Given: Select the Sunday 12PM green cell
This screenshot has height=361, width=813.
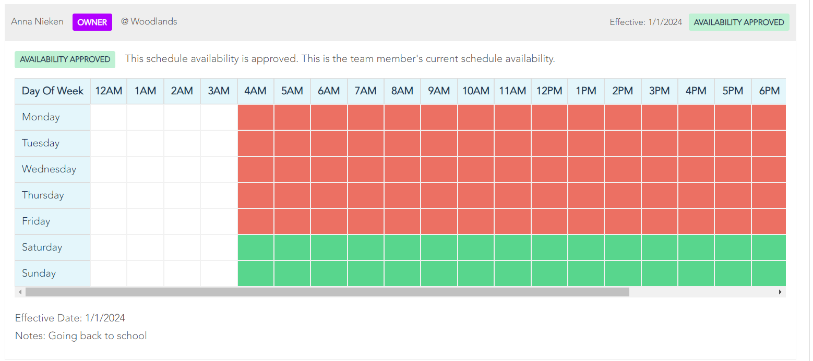Looking at the screenshot, I should tap(549, 273).
